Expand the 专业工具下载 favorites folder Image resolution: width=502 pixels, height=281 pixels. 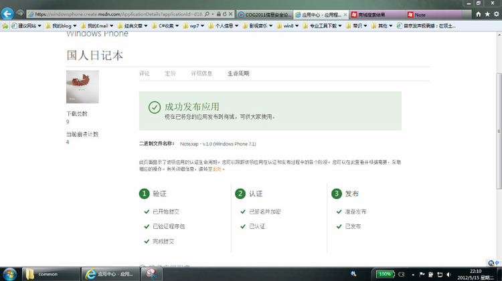[x=323, y=26]
